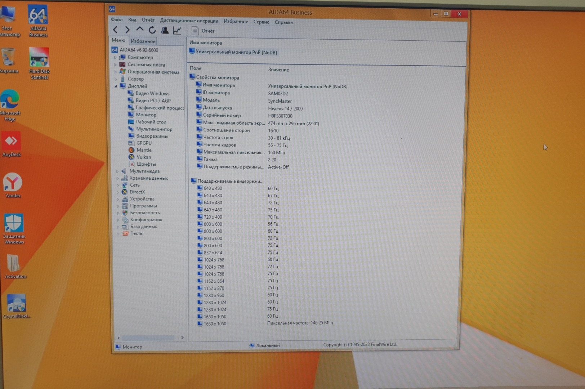Select База данных tree item
Screen dimensions: 585x389
pos(140,227)
